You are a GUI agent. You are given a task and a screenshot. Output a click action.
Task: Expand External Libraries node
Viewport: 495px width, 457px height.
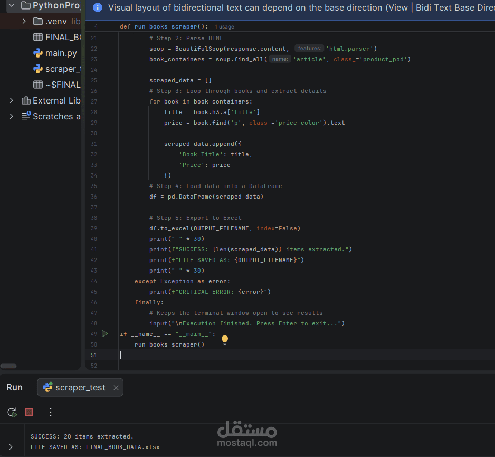point(12,100)
